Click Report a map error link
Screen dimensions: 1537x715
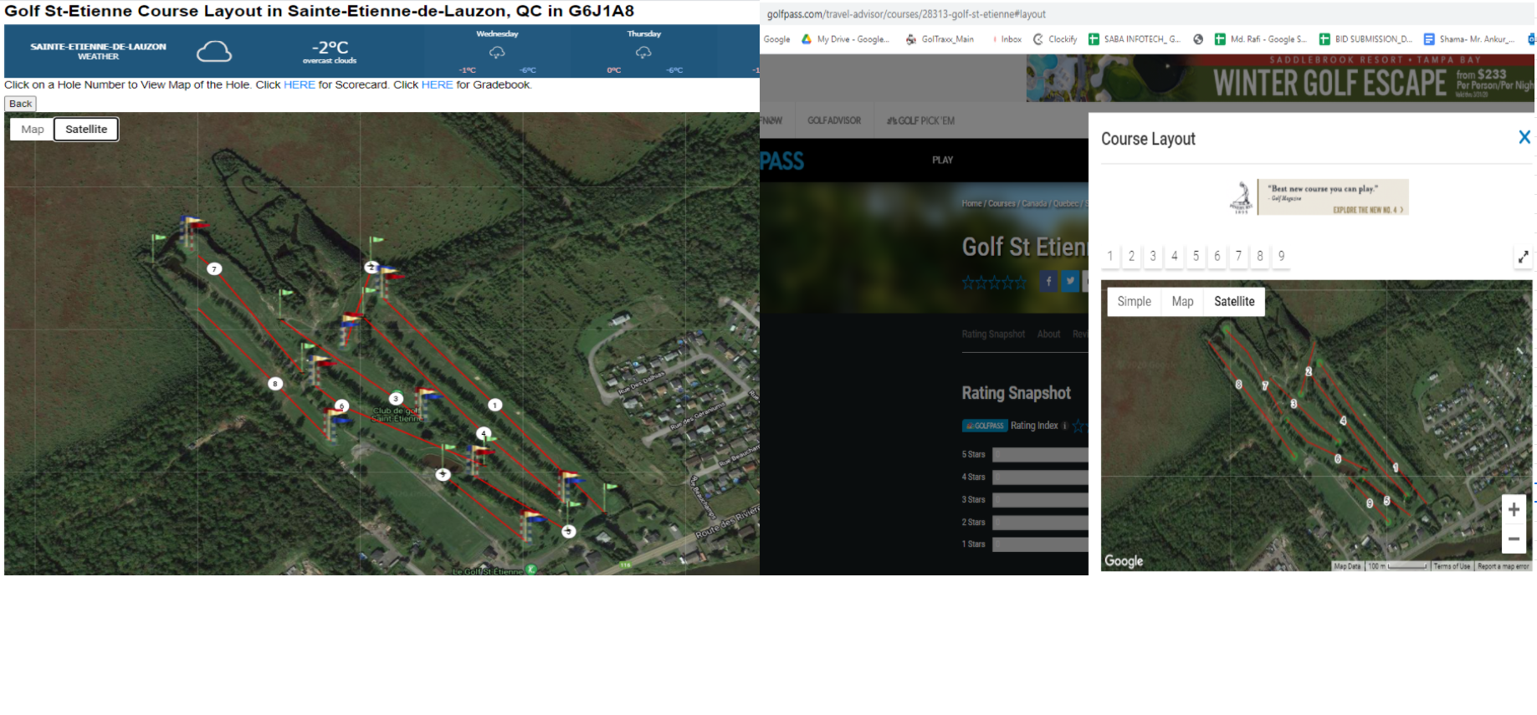click(x=1503, y=566)
